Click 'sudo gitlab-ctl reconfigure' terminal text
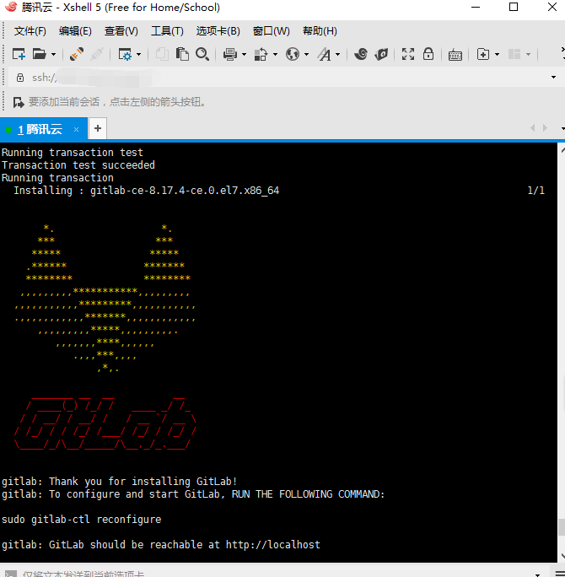Image resolution: width=565 pixels, height=577 pixels. [81, 520]
